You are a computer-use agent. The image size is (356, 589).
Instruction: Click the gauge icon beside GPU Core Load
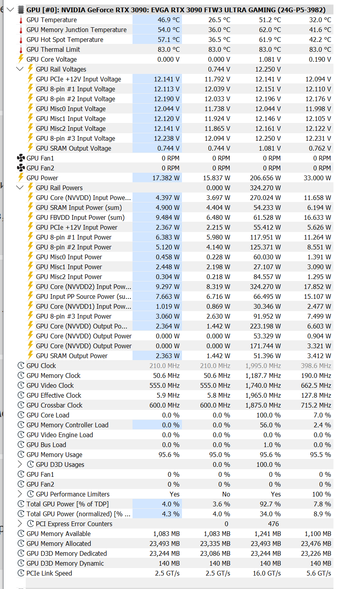coord(21,415)
